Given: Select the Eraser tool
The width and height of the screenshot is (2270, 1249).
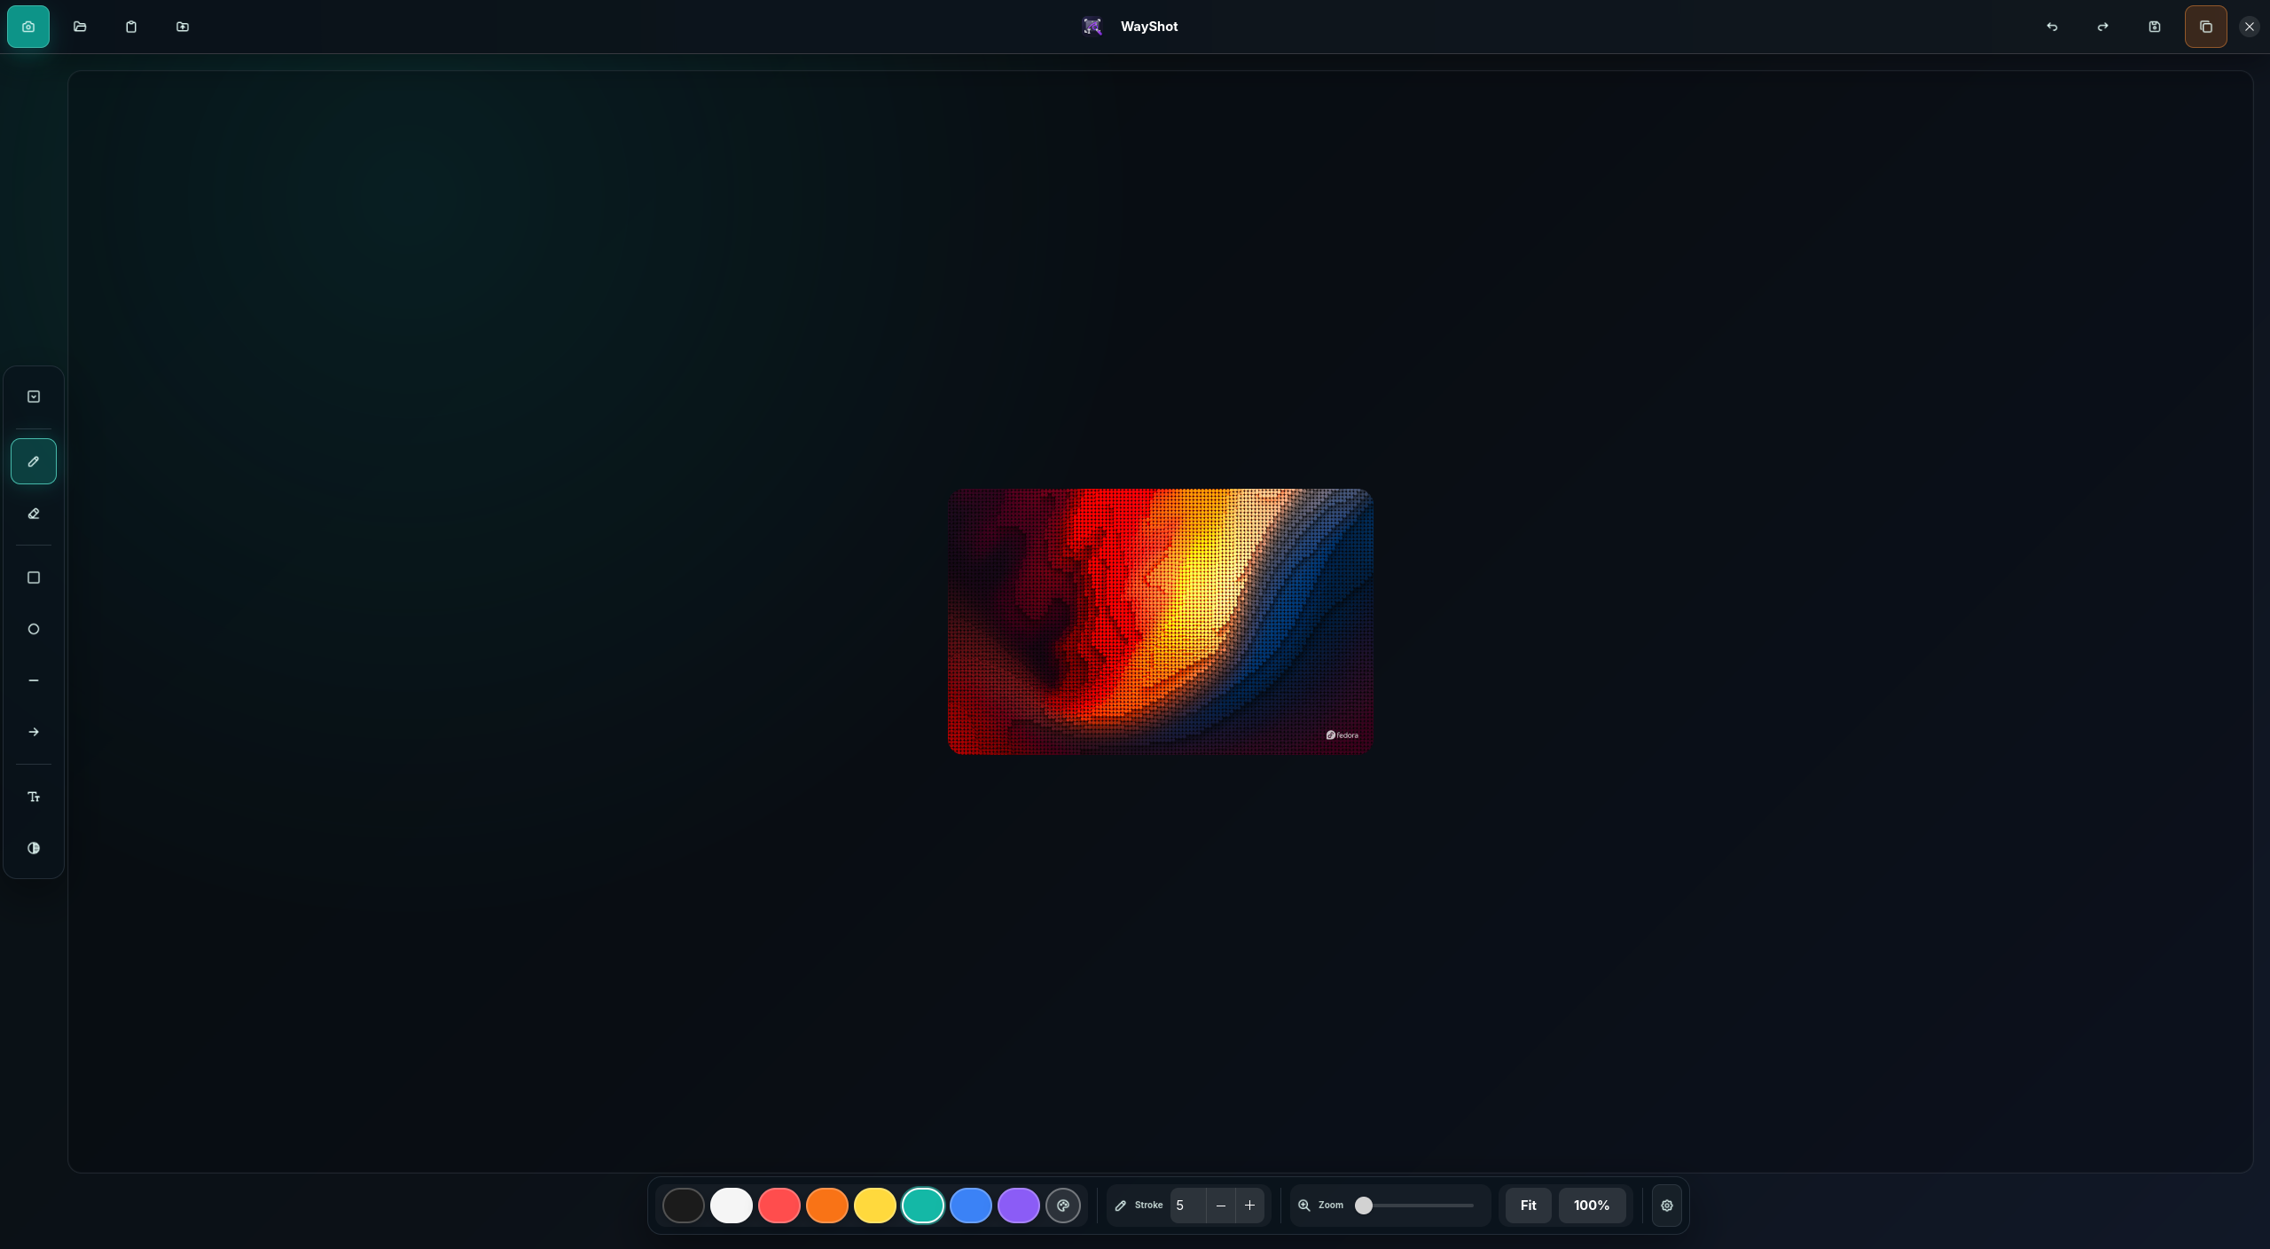Looking at the screenshot, I should 34,514.
